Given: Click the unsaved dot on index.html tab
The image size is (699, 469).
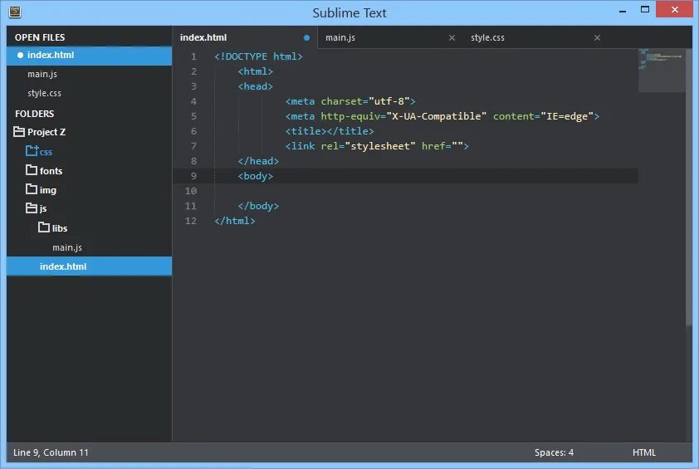Looking at the screenshot, I should (306, 38).
